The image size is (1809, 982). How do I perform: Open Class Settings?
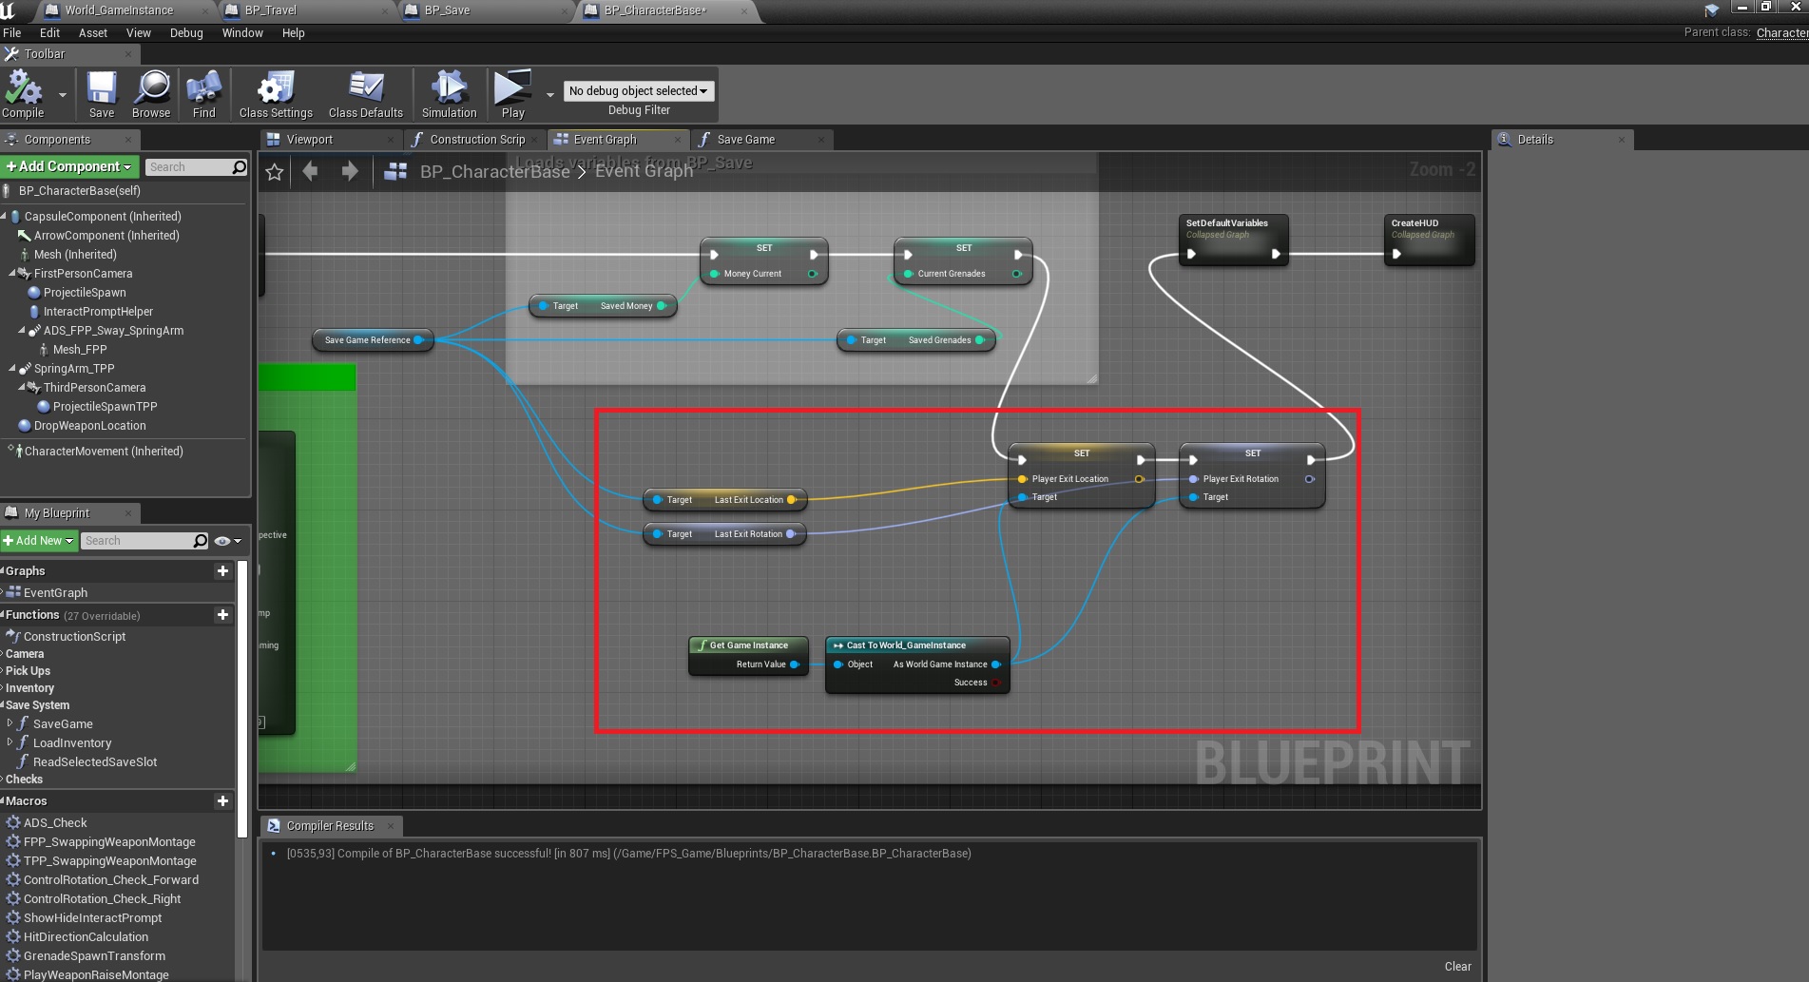[276, 93]
